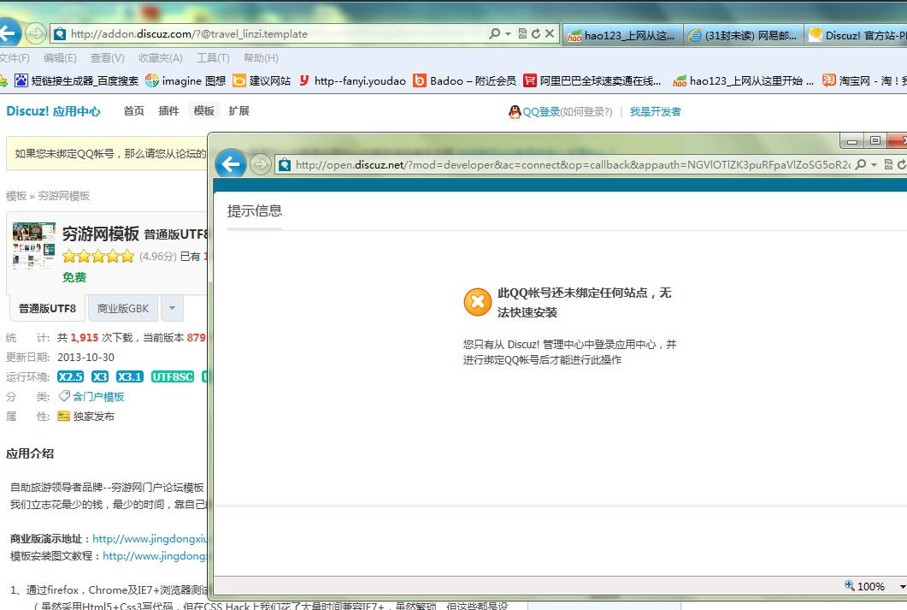The image size is (907, 610).
Task: Open 插件 section in Discuz nav
Action: tap(169, 110)
